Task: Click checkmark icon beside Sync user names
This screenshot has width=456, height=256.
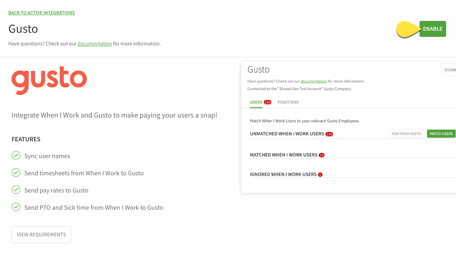Action: (16, 156)
